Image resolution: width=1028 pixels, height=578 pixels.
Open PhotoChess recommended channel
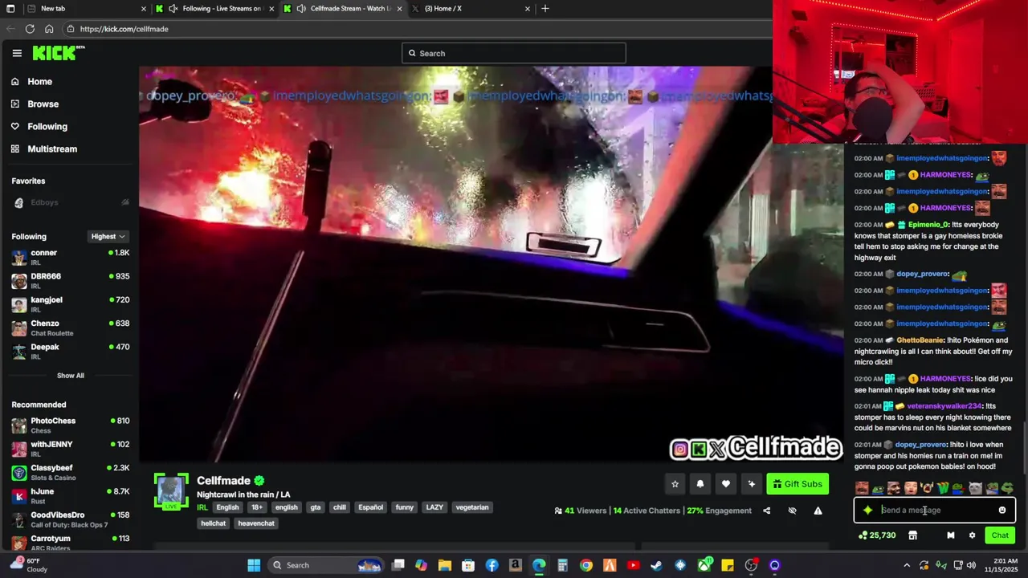click(70, 425)
